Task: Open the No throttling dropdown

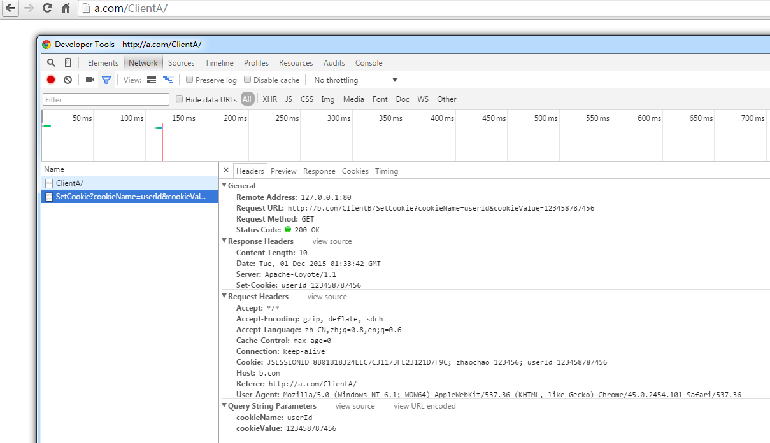Action: [355, 80]
